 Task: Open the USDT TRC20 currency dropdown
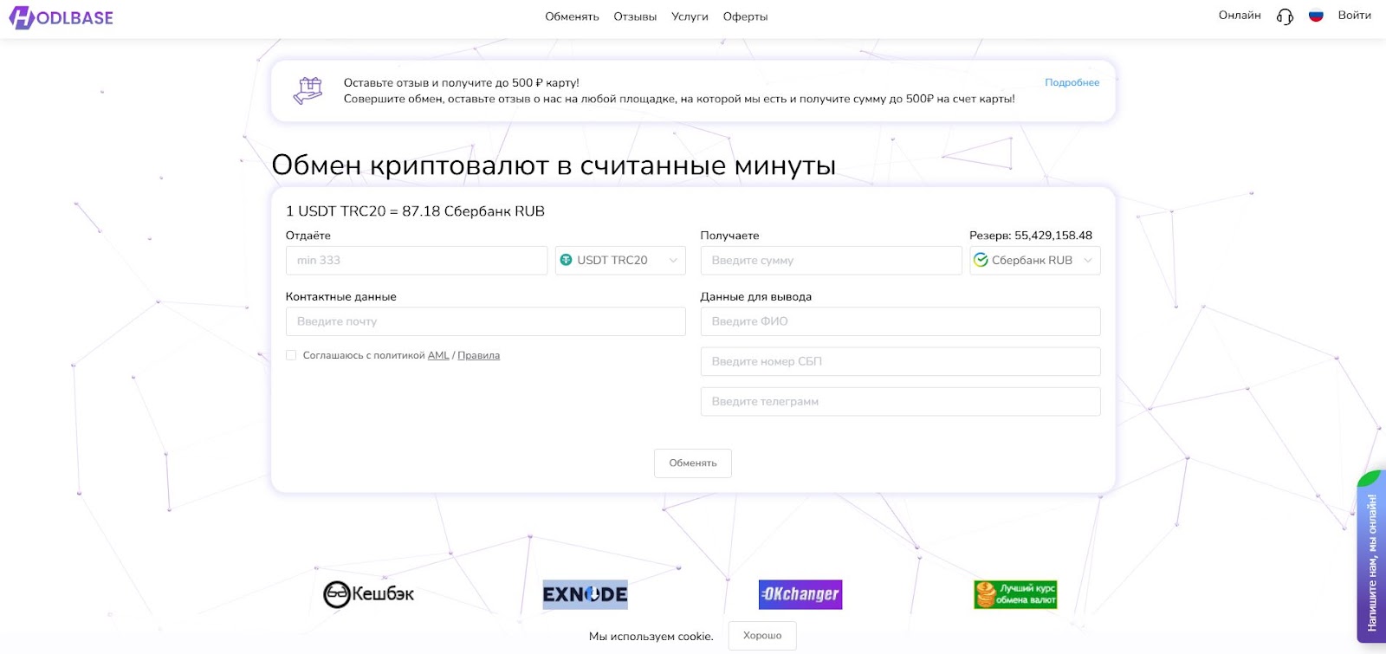pyautogui.click(x=620, y=260)
